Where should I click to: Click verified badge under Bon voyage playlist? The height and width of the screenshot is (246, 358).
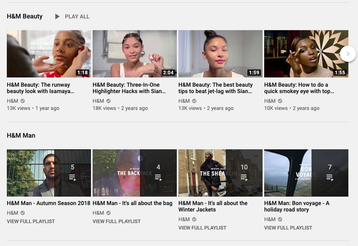click(x=280, y=219)
